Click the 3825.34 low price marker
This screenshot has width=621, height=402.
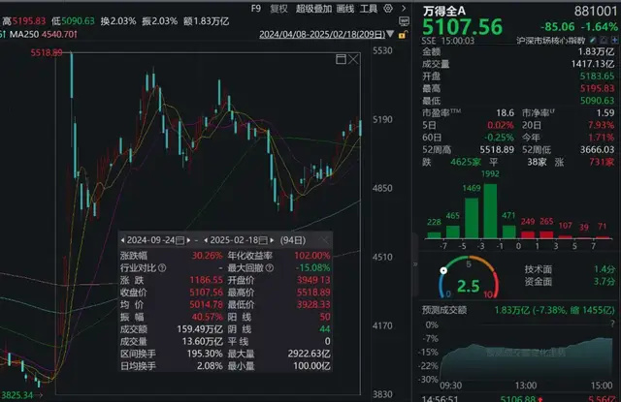click(x=16, y=395)
